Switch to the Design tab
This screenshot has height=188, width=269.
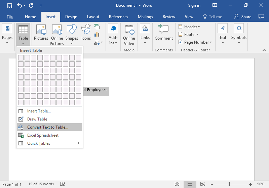(71, 17)
